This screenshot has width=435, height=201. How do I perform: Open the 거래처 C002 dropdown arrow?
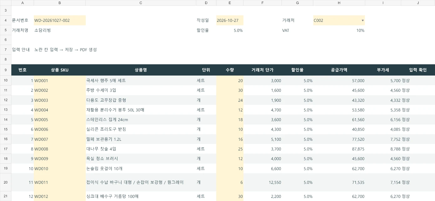363,21
